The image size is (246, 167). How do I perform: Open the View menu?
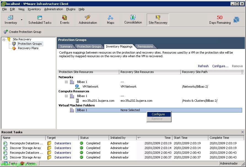point(21,9)
